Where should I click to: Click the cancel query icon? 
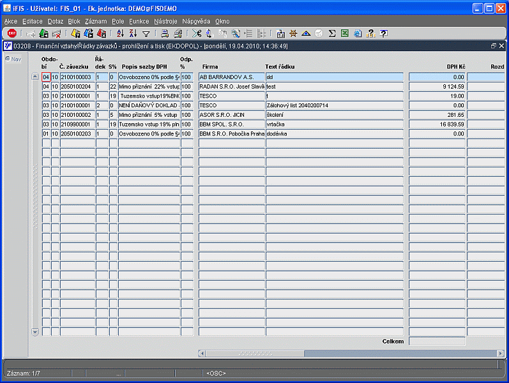tap(102, 33)
